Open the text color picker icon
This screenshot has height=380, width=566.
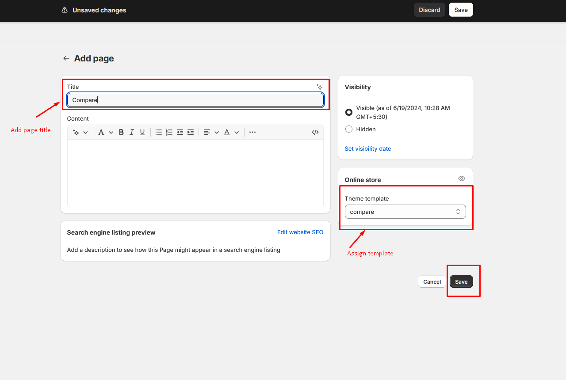tap(227, 132)
